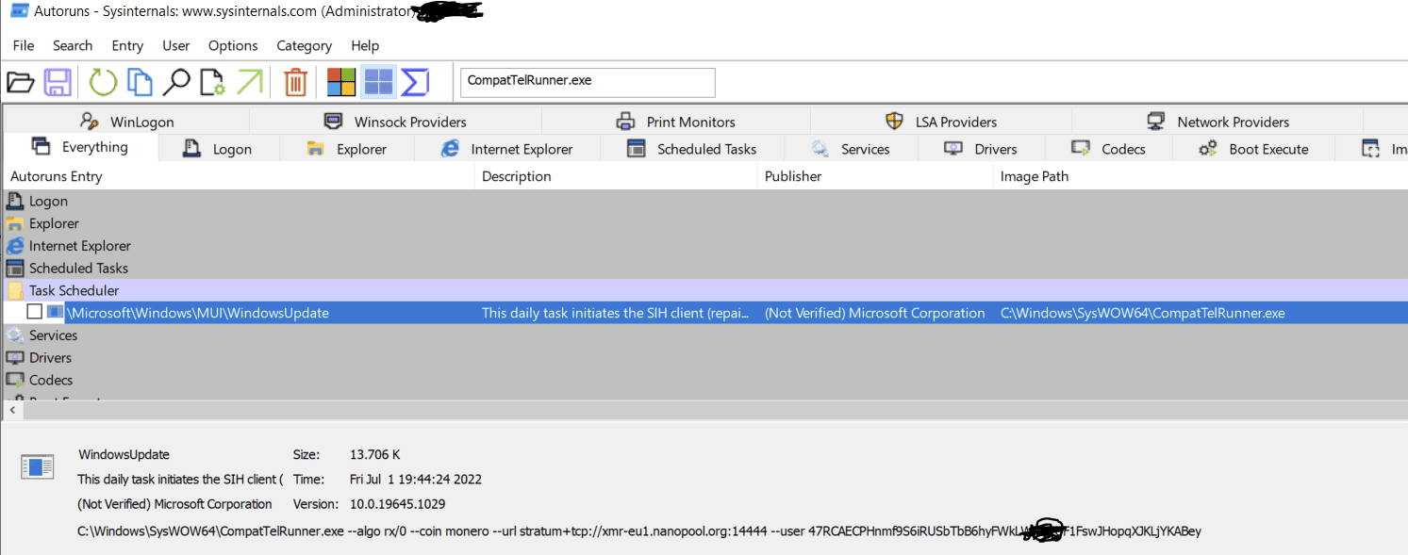
Task: Open the Options menu
Action: click(x=233, y=45)
